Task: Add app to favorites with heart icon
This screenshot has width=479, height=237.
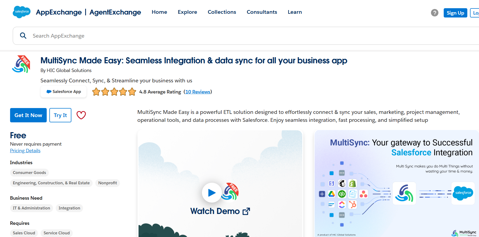Action: click(81, 115)
